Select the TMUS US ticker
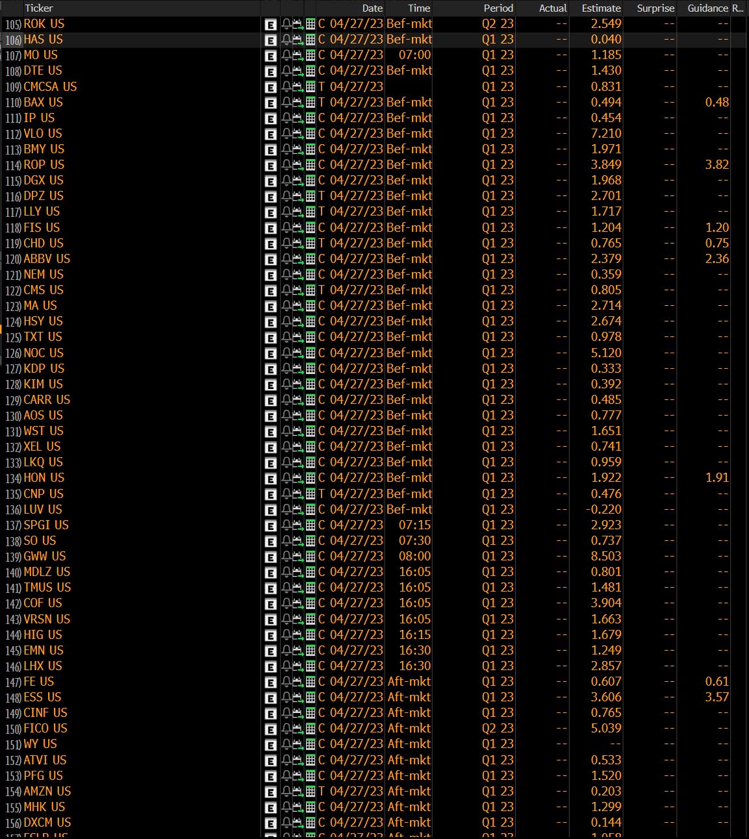Image resolution: width=749 pixels, height=839 pixels. pyautogui.click(x=47, y=588)
